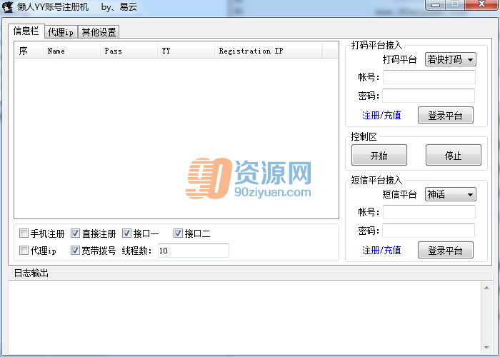Click inside the 日志输出 log text area

245,317
